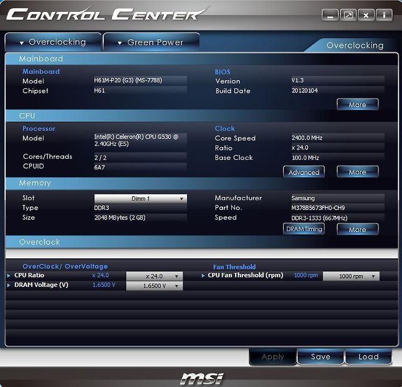Save the overclock profile
Viewport: 402px width, 387px height.
point(320,357)
